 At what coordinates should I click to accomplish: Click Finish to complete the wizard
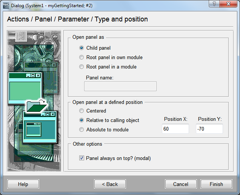(216, 184)
